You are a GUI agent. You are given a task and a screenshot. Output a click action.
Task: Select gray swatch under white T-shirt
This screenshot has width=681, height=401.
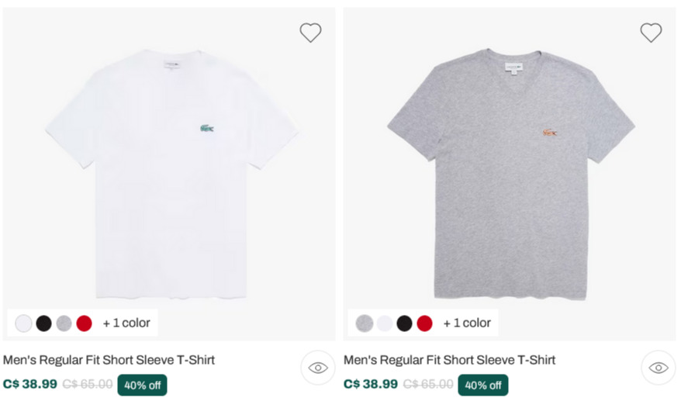[x=64, y=323]
